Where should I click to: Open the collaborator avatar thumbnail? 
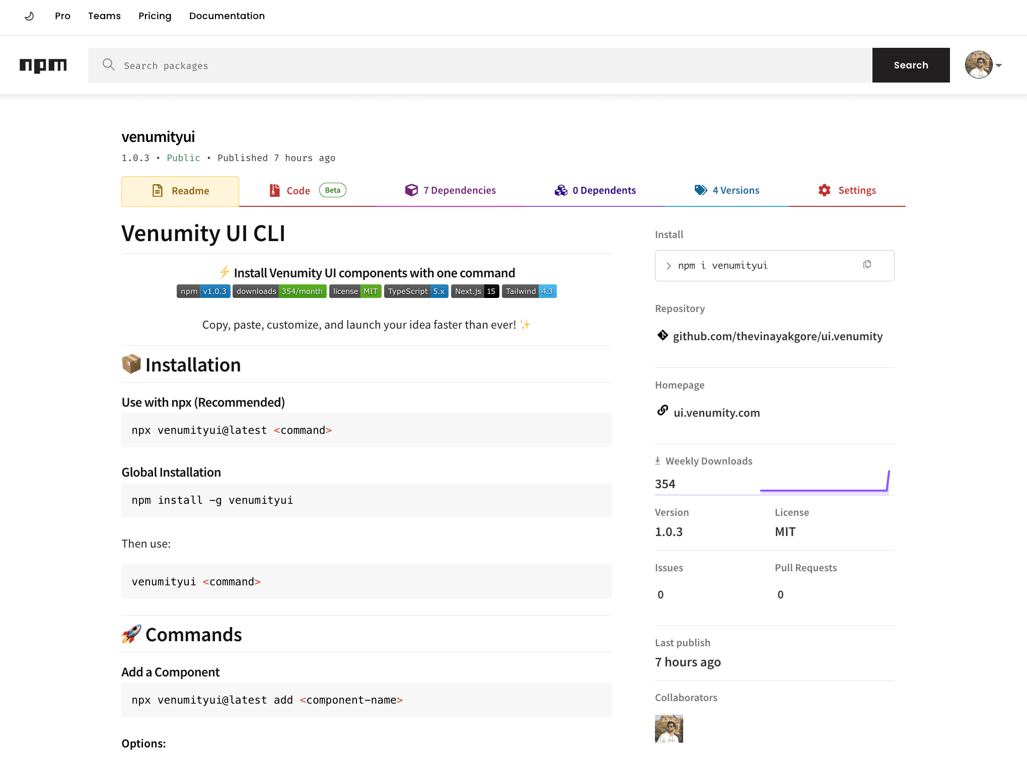point(669,729)
